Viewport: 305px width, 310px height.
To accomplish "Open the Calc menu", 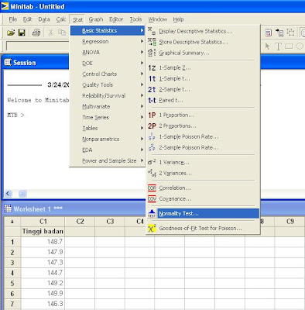I will tap(61, 19).
